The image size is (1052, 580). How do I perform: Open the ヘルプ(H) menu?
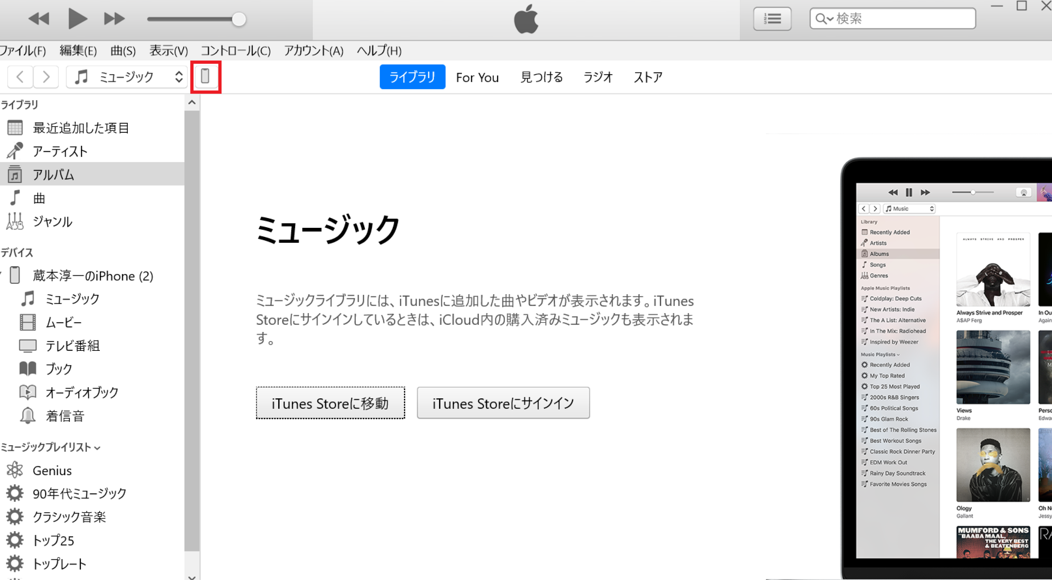[379, 51]
